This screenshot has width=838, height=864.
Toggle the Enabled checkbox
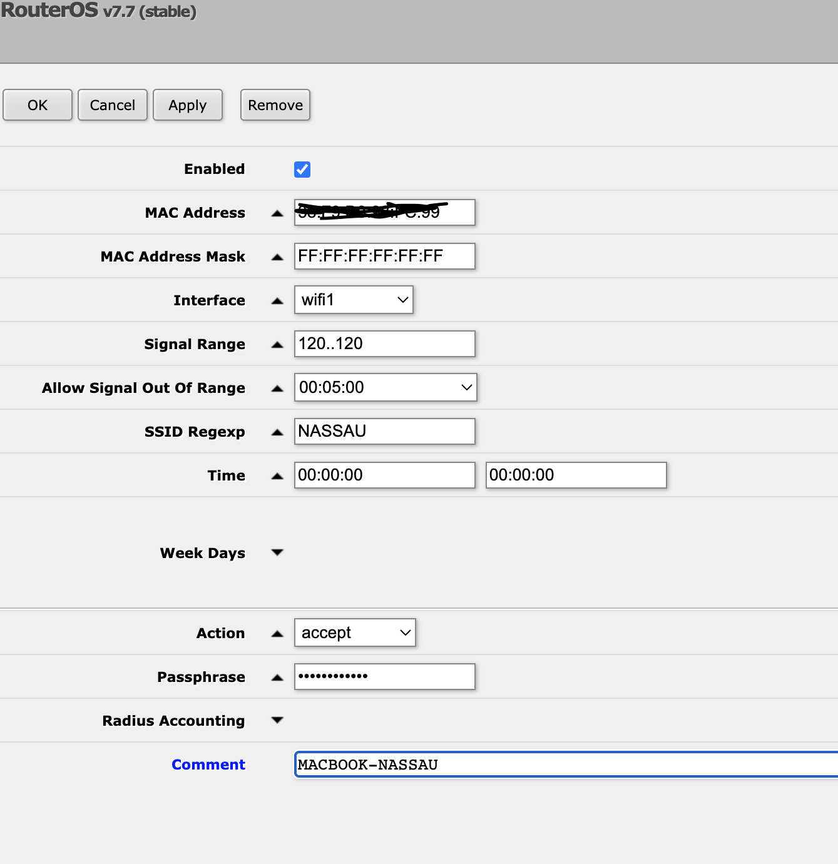(x=302, y=169)
